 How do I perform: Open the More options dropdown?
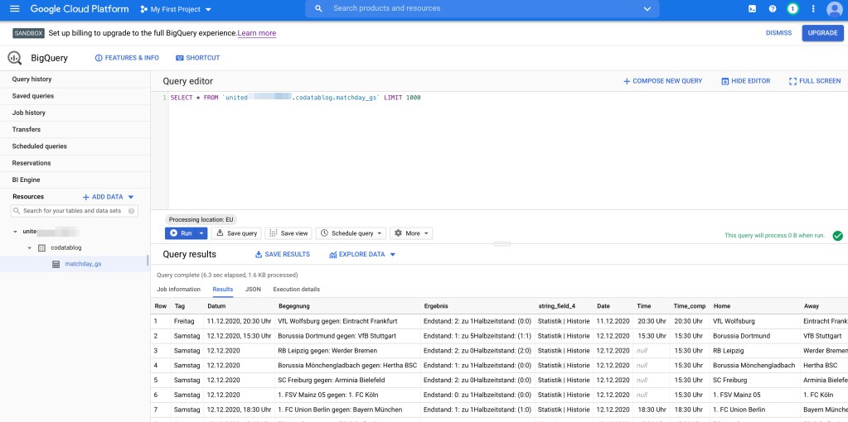pyautogui.click(x=411, y=233)
